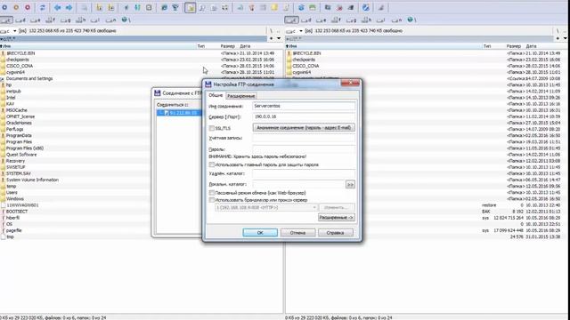Click the yellow note icon in main toolbar
The image size is (570, 320).
coord(275,8)
